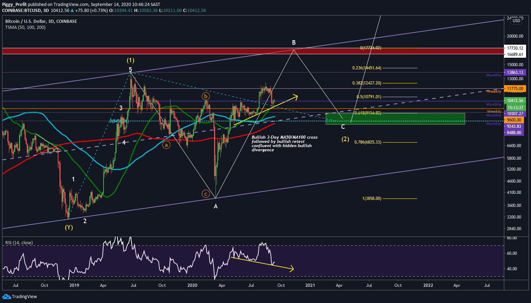
Task: Select the 0.382(12427.20) Fibonacci level label
Action: click(367, 83)
